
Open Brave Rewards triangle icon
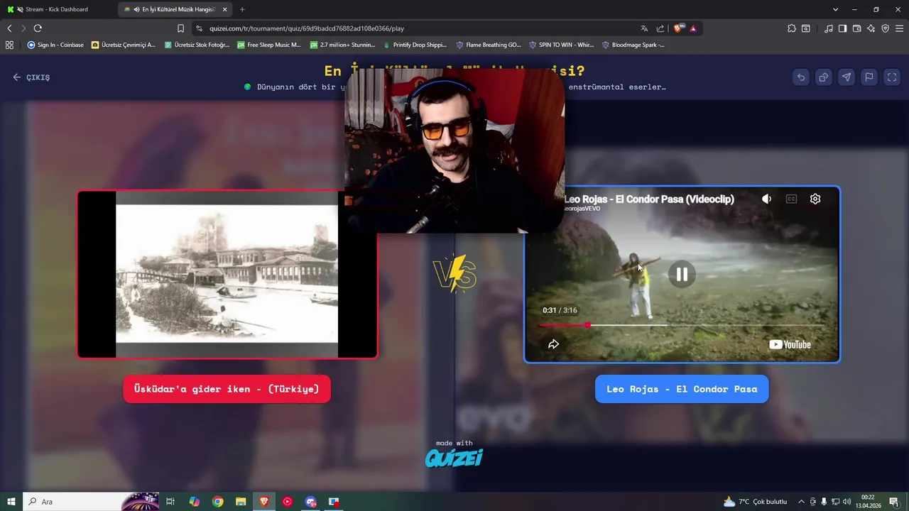[693, 28]
